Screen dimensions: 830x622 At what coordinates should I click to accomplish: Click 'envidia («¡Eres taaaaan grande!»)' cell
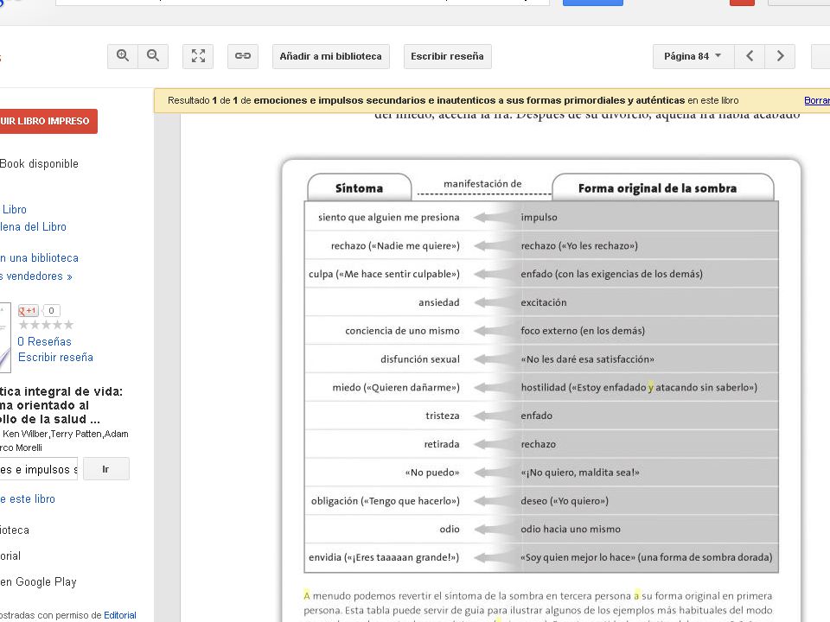(x=384, y=557)
